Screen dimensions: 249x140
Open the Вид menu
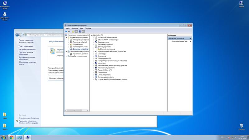point(82,28)
